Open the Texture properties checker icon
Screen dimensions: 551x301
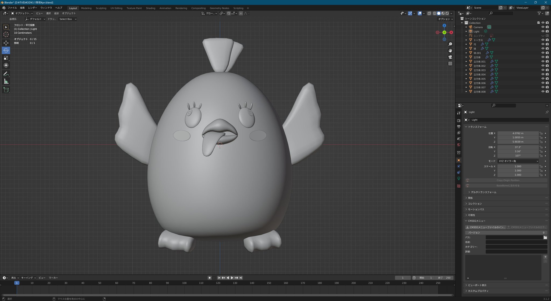(459, 186)
